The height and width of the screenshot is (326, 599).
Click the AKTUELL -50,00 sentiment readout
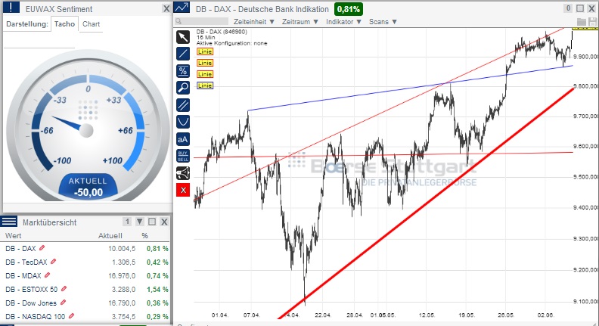pos(88,188)
